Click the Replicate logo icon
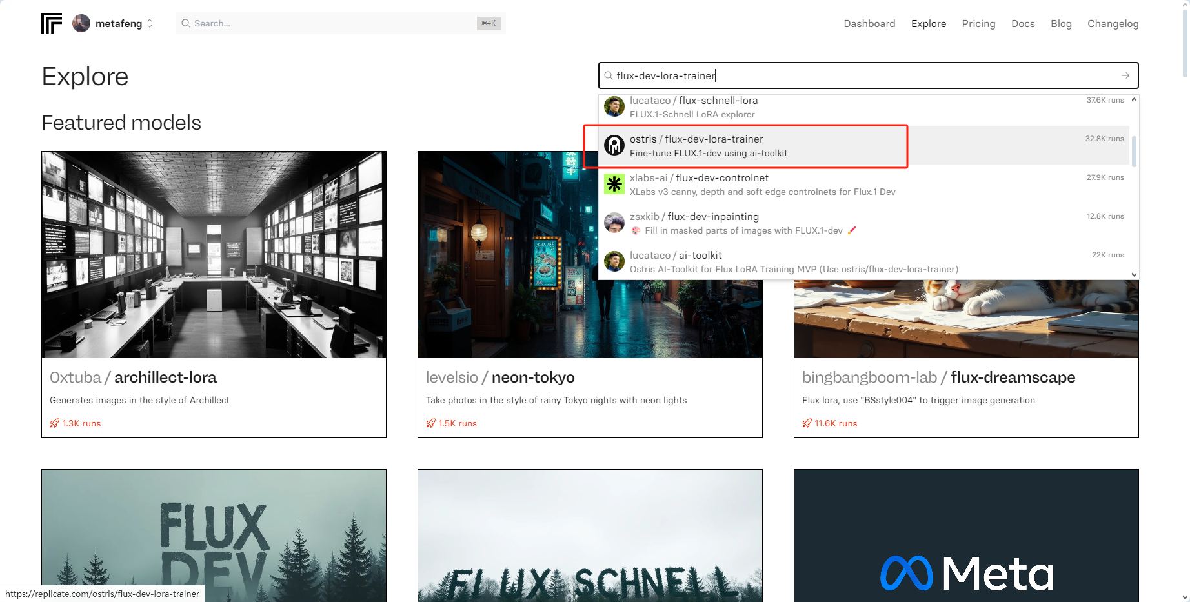Image resolution: width=1190 pixels, height=602 pixels. [52, 23]
